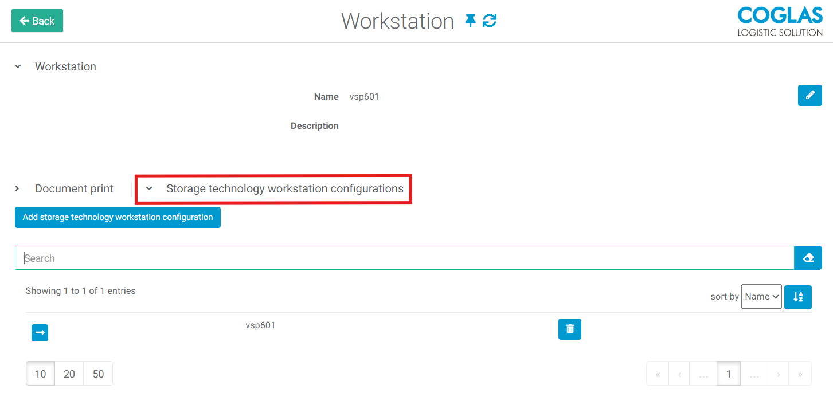Click the pin icon beside Workstation title
Screen dimensions: 833x393
point(470,21)
